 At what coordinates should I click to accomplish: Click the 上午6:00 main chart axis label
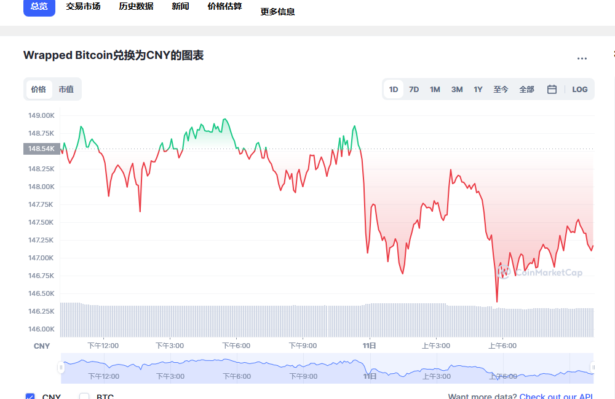click(x=502, y=346)
